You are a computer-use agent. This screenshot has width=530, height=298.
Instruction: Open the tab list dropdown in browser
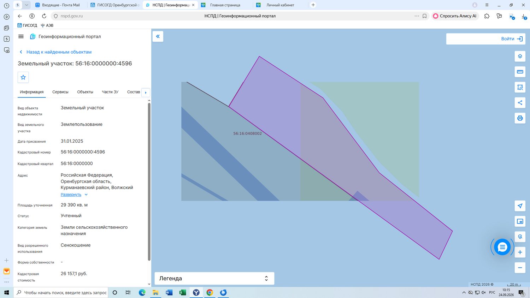click(26, 5)
